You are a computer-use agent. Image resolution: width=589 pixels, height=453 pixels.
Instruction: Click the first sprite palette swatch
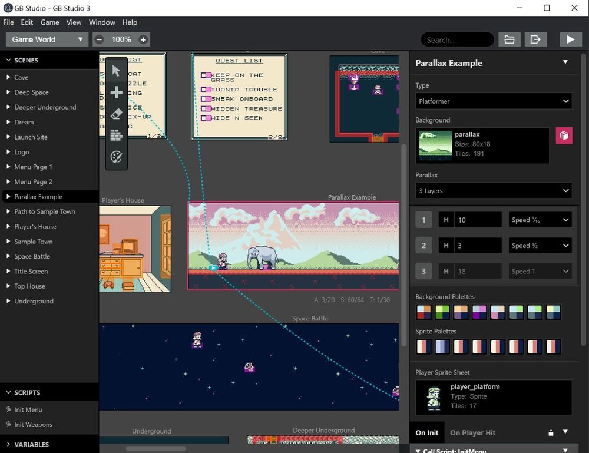(423, 347)
